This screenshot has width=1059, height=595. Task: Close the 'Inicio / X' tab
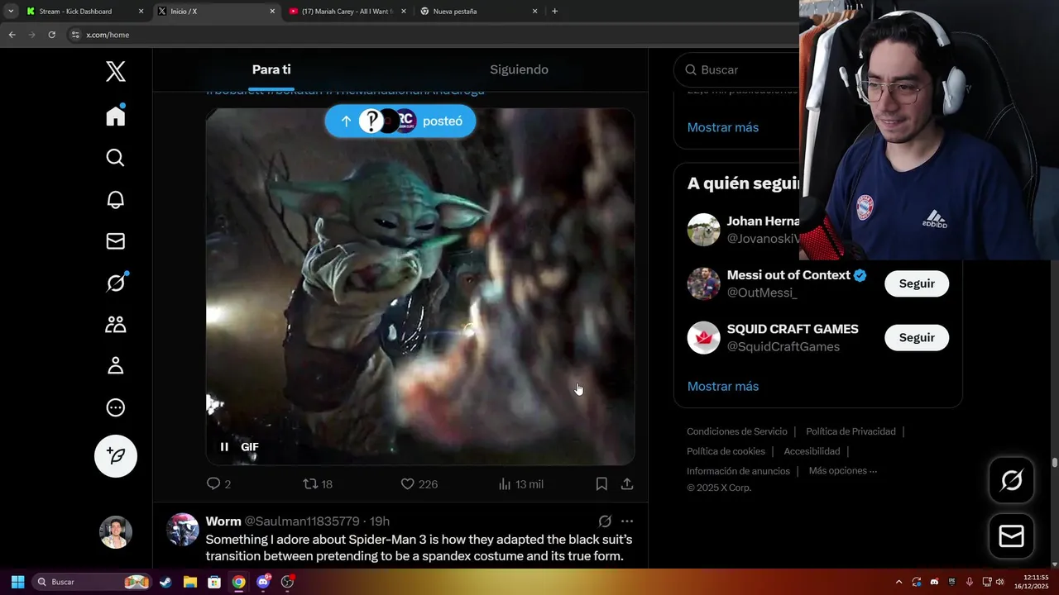click(272, 12)
